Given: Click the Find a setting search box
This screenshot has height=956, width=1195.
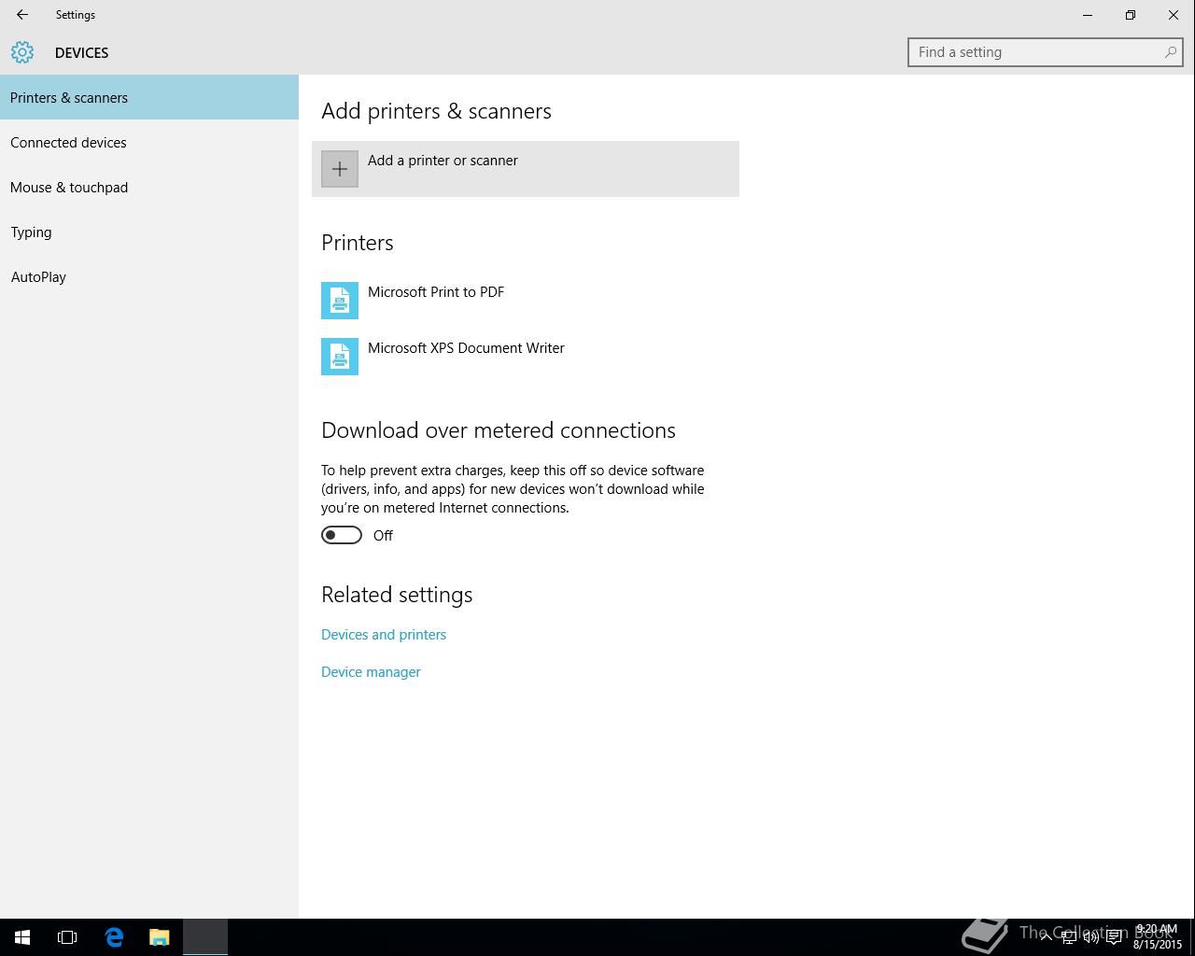Looking at the screenshot, I should click(x=1046, y=52).
